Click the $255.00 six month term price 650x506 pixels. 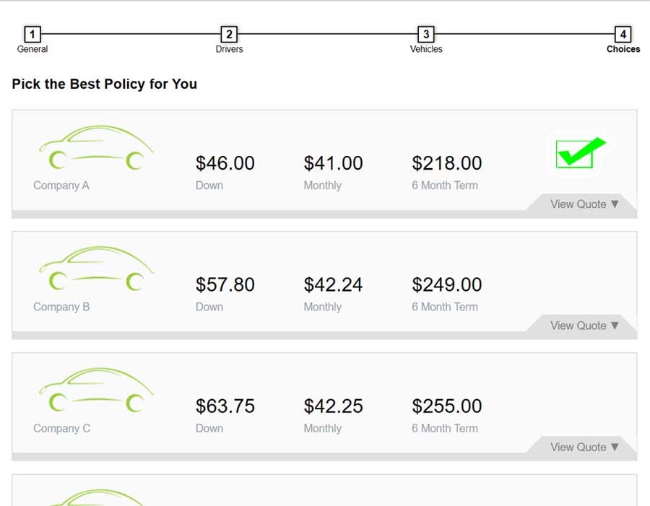pyautogui.click(x=447, y=406)
